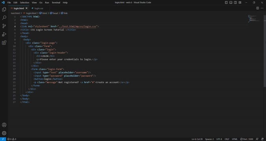Image resolution: width=266 pixels, height=141 pixels.
Task: Open errors and warnings count in status bar
Action: click(12, 139)
